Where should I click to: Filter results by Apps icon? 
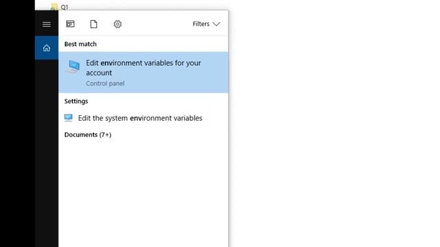coord(70,24)
